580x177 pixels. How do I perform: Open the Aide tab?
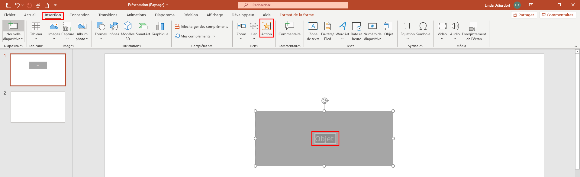[267, 15]
